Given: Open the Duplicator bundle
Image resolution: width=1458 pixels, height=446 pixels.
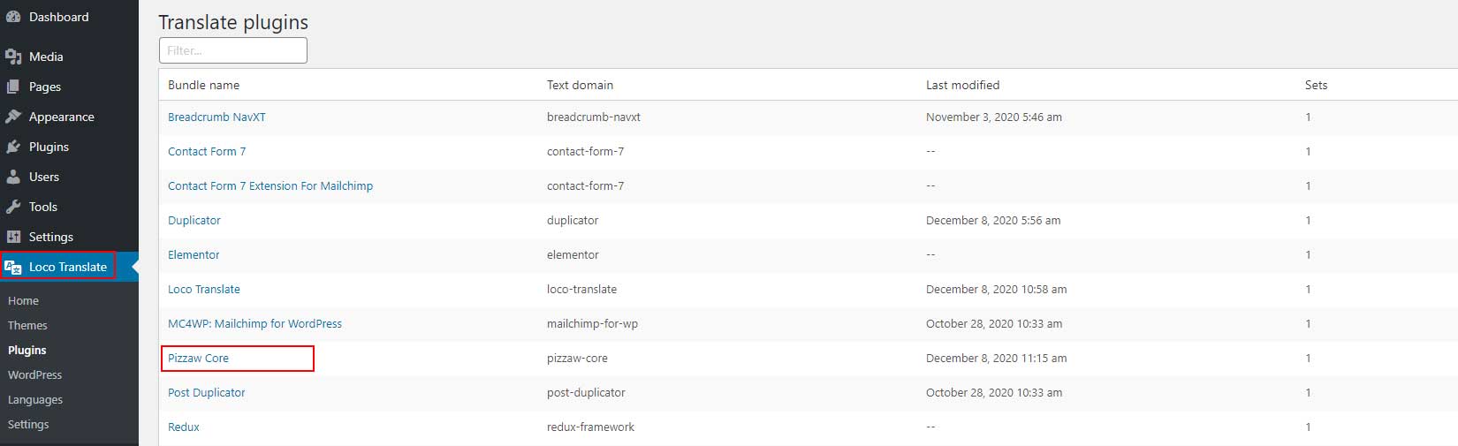Looking at the screenshot, I should 194,221.
